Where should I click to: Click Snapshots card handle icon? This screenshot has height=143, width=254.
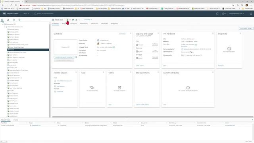tap(240, 33)
